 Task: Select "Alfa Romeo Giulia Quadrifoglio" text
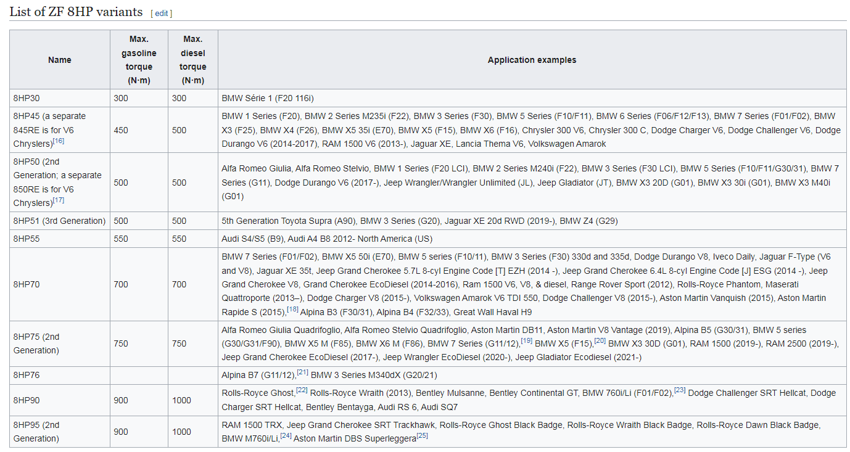coord(281,330)
